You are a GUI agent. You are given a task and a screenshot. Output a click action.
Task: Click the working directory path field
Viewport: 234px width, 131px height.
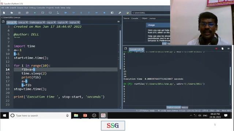[151, 13]
